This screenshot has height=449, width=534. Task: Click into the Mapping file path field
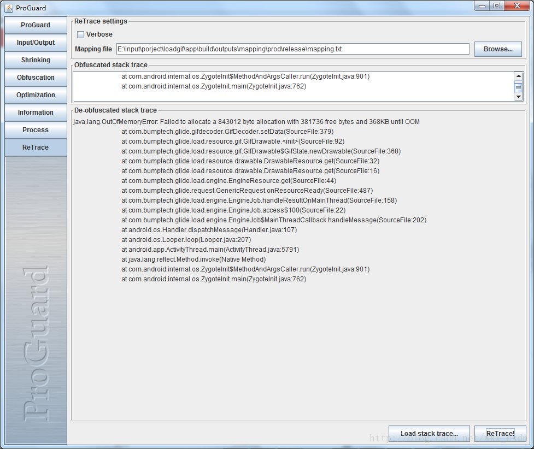[x=293, y=49]
